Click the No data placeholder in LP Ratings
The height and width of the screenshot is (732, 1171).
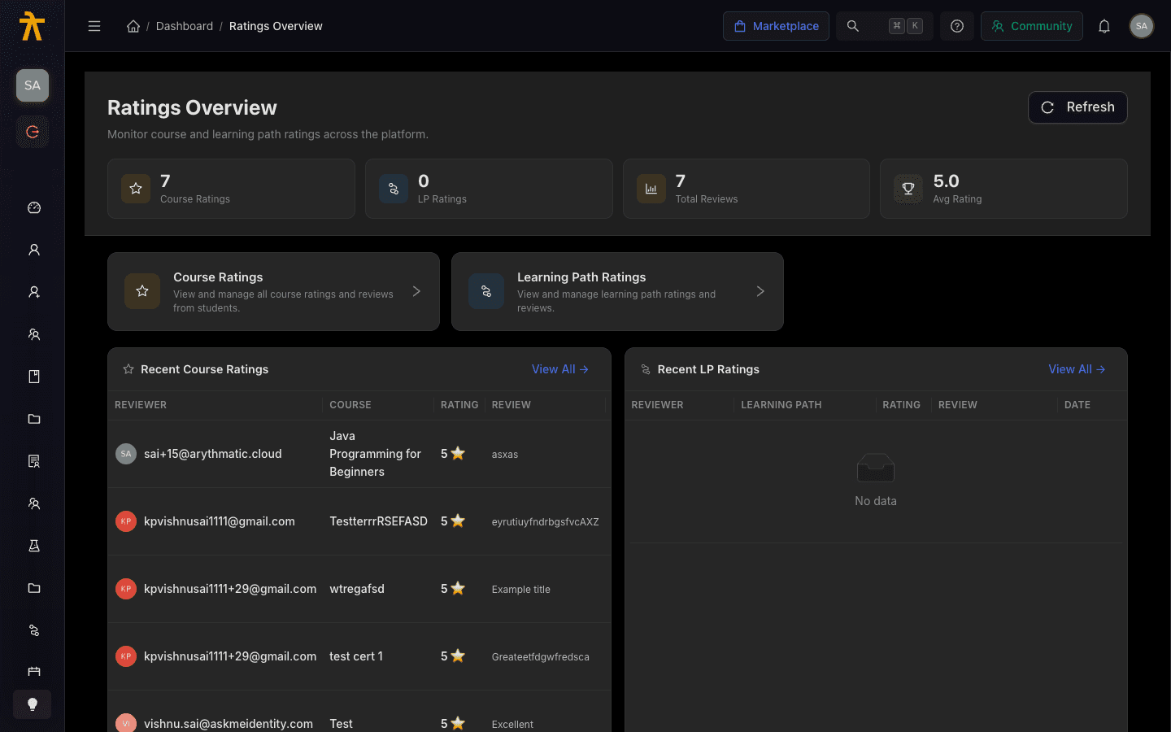point(876,481)
